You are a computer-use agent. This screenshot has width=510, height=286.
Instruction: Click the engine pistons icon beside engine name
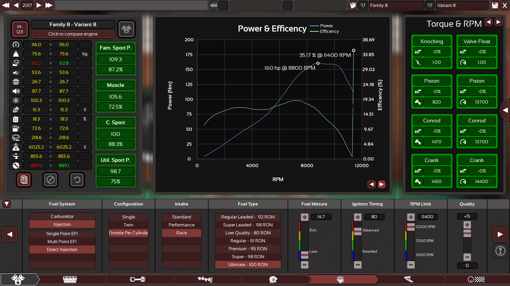[x=126, y=29]
